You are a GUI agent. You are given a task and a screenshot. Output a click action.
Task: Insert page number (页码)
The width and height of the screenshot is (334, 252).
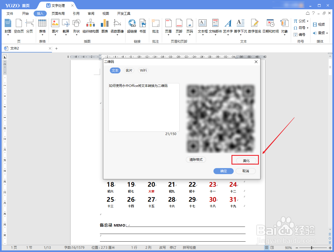click(190, 27)
